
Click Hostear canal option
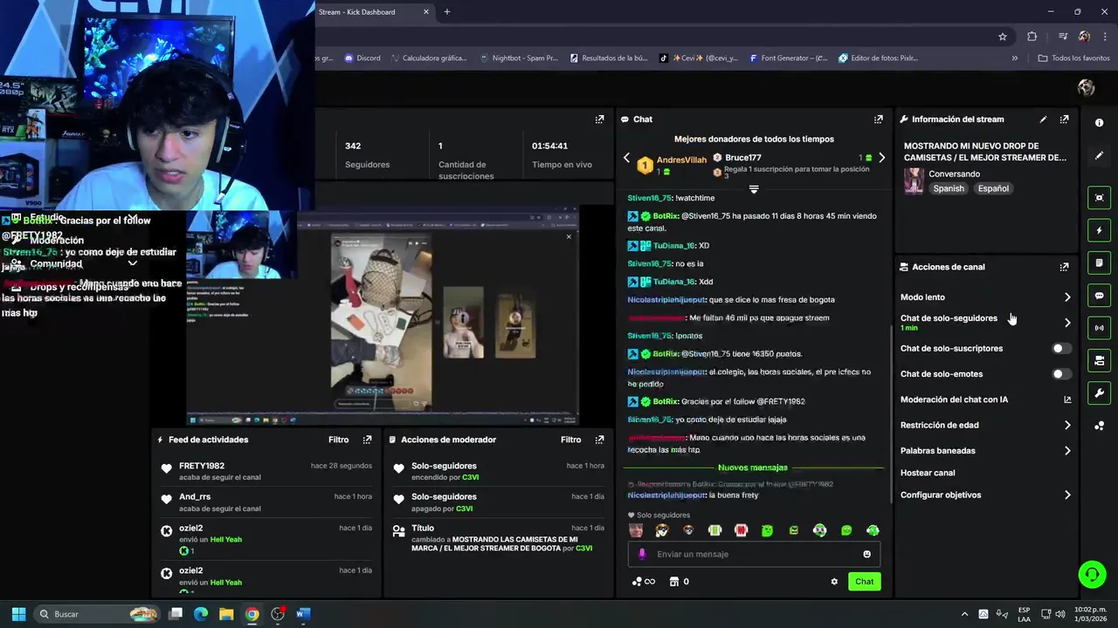928,473
